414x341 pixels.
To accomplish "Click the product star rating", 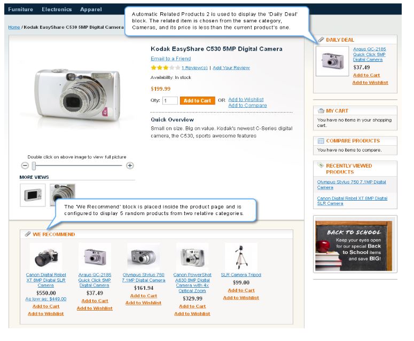I will 166,68.
